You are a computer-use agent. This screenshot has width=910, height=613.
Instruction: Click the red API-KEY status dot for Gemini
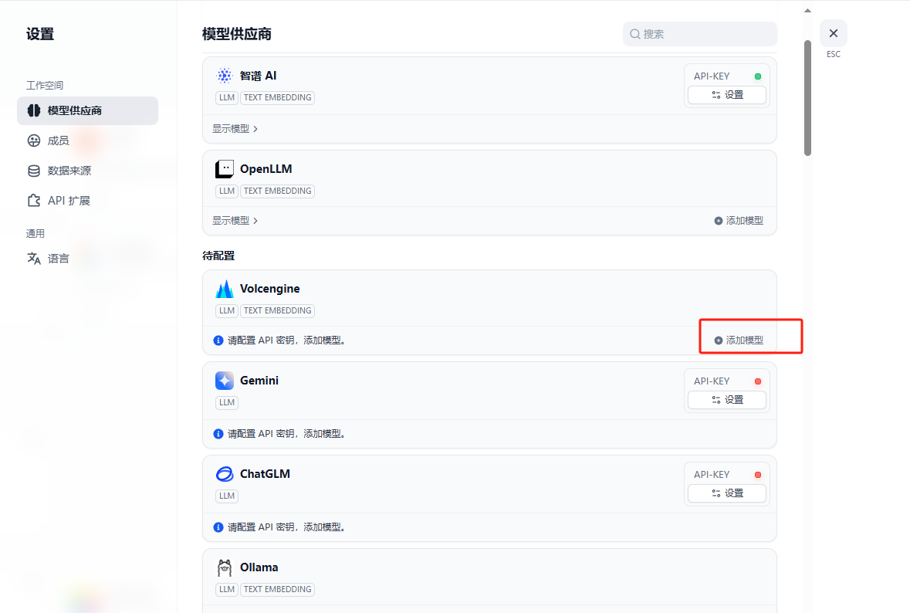(x=757, y=381)
